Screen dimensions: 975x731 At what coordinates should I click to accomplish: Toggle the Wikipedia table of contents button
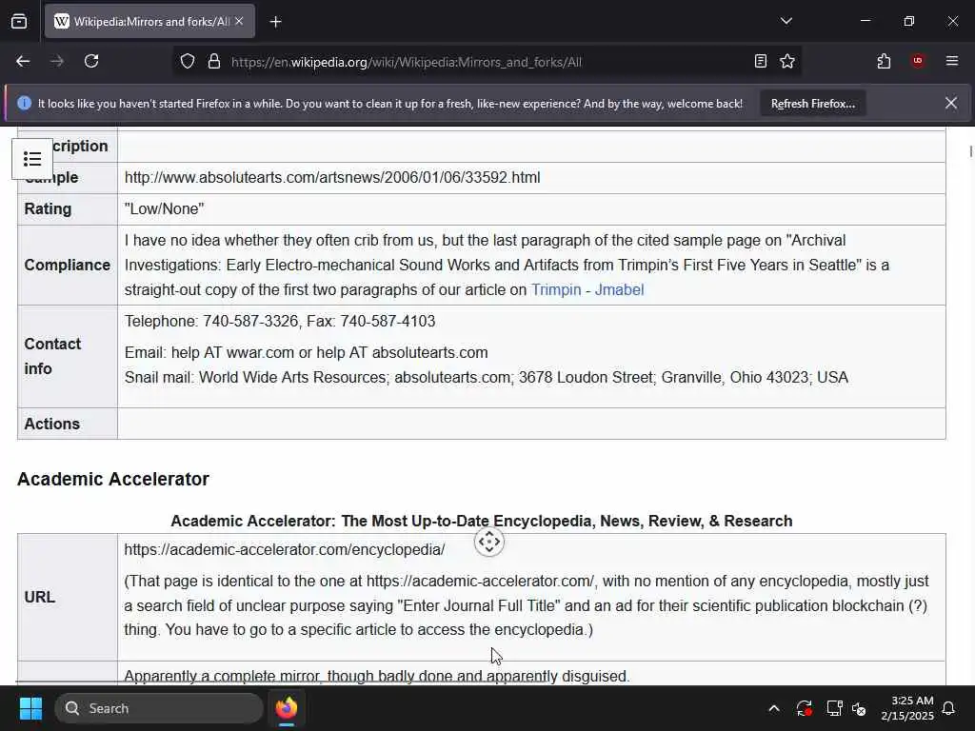[32, 159]
